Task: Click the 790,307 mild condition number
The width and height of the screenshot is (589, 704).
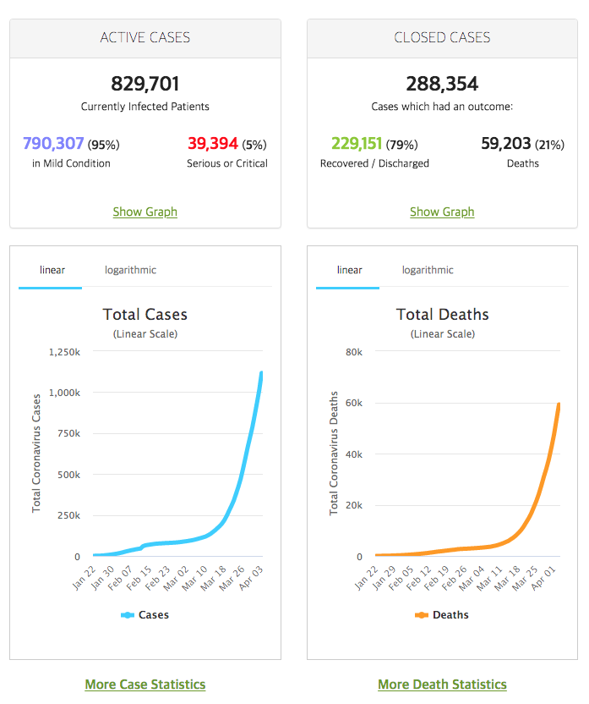Action: tap(53, 143)
